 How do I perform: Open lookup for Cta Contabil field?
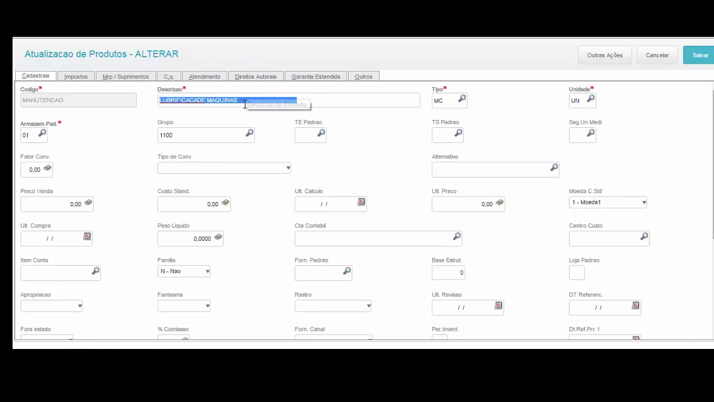(457, 237)
